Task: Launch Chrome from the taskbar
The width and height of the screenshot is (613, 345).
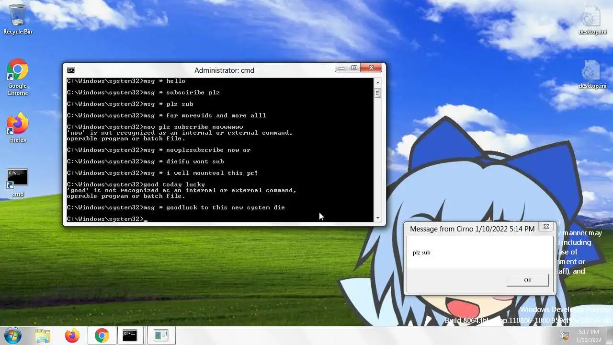Action: click(102, 335)
